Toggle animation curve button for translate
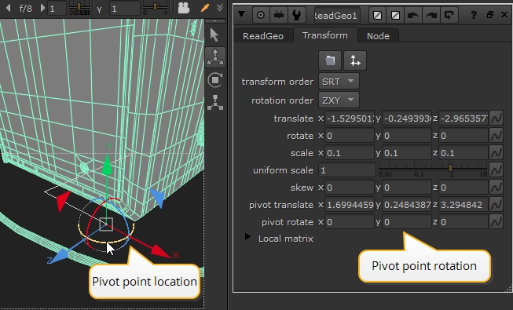Image resolution: width=513 pixels, height=310 pixels. [496, 118]
